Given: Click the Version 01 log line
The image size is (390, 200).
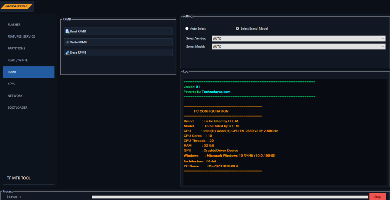Looking at the screenshot, I should (192, 87).
